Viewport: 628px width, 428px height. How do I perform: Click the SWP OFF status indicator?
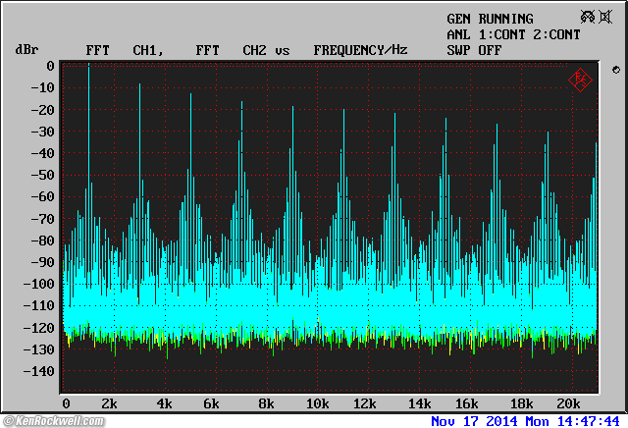pyautogui.click(x=474, y=49)
